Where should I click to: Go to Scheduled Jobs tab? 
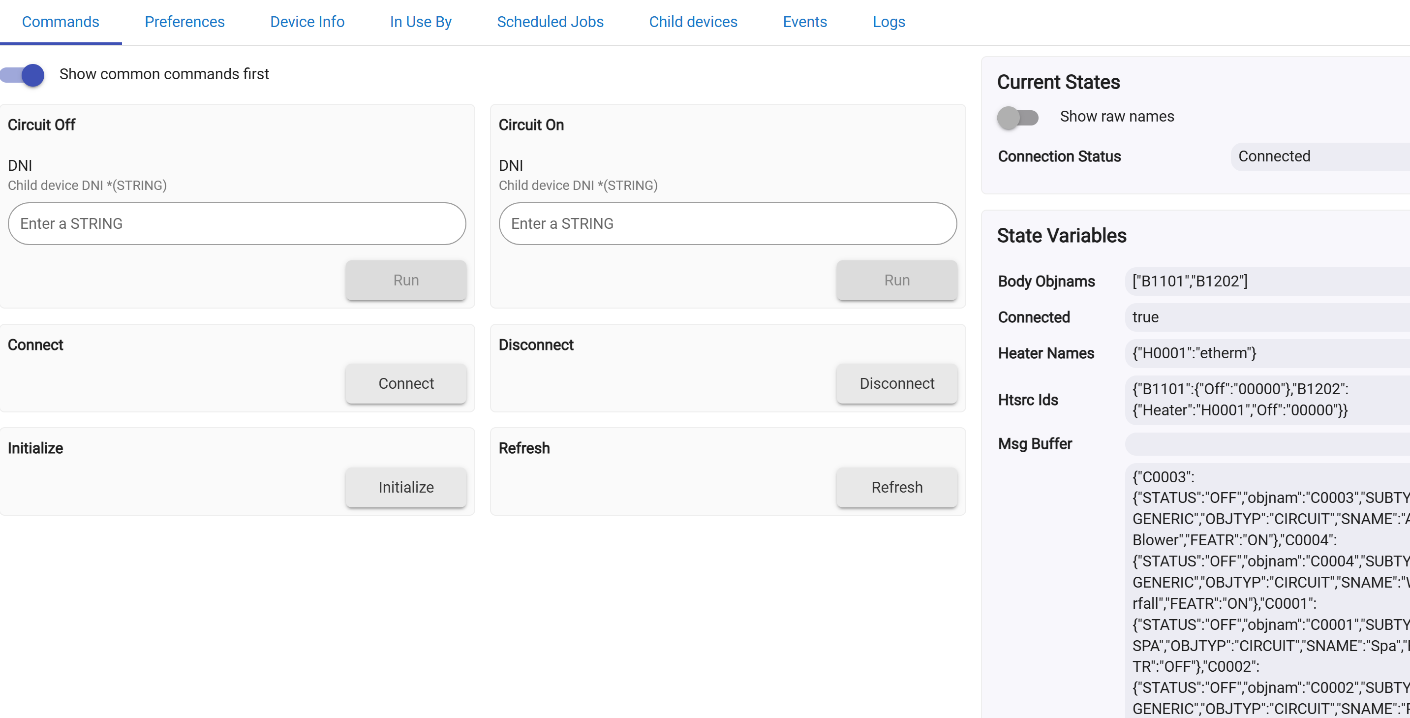point(550,22)
